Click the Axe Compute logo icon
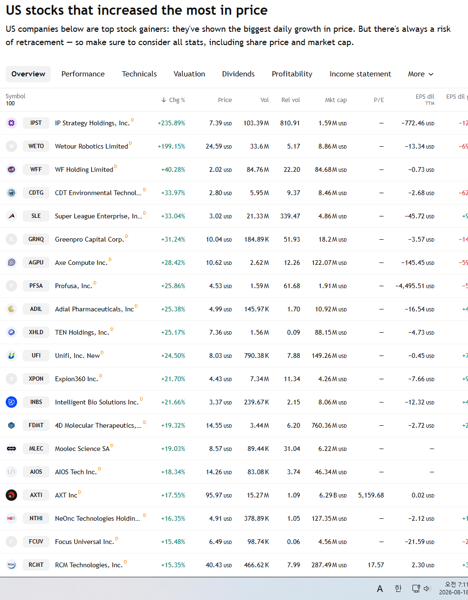468x600 pixels. point(11,262)
